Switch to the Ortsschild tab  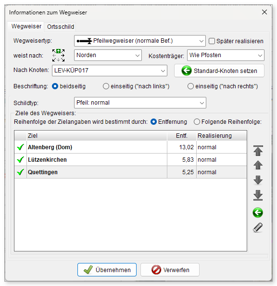[61, 27]
